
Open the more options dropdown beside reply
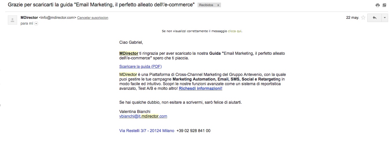(x=385, y=18)
